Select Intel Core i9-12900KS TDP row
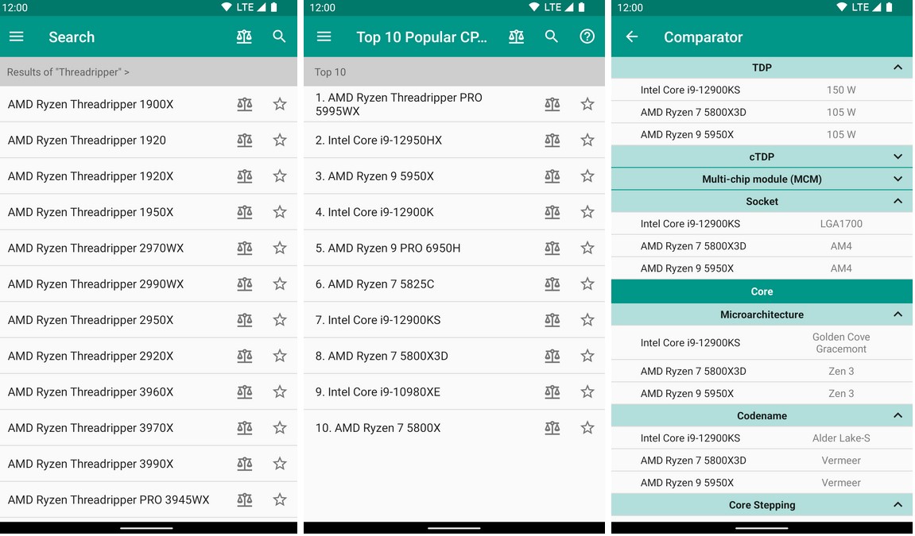Viewport: 915px width, 536px height. pyautogui.click(x=762, y=91)
